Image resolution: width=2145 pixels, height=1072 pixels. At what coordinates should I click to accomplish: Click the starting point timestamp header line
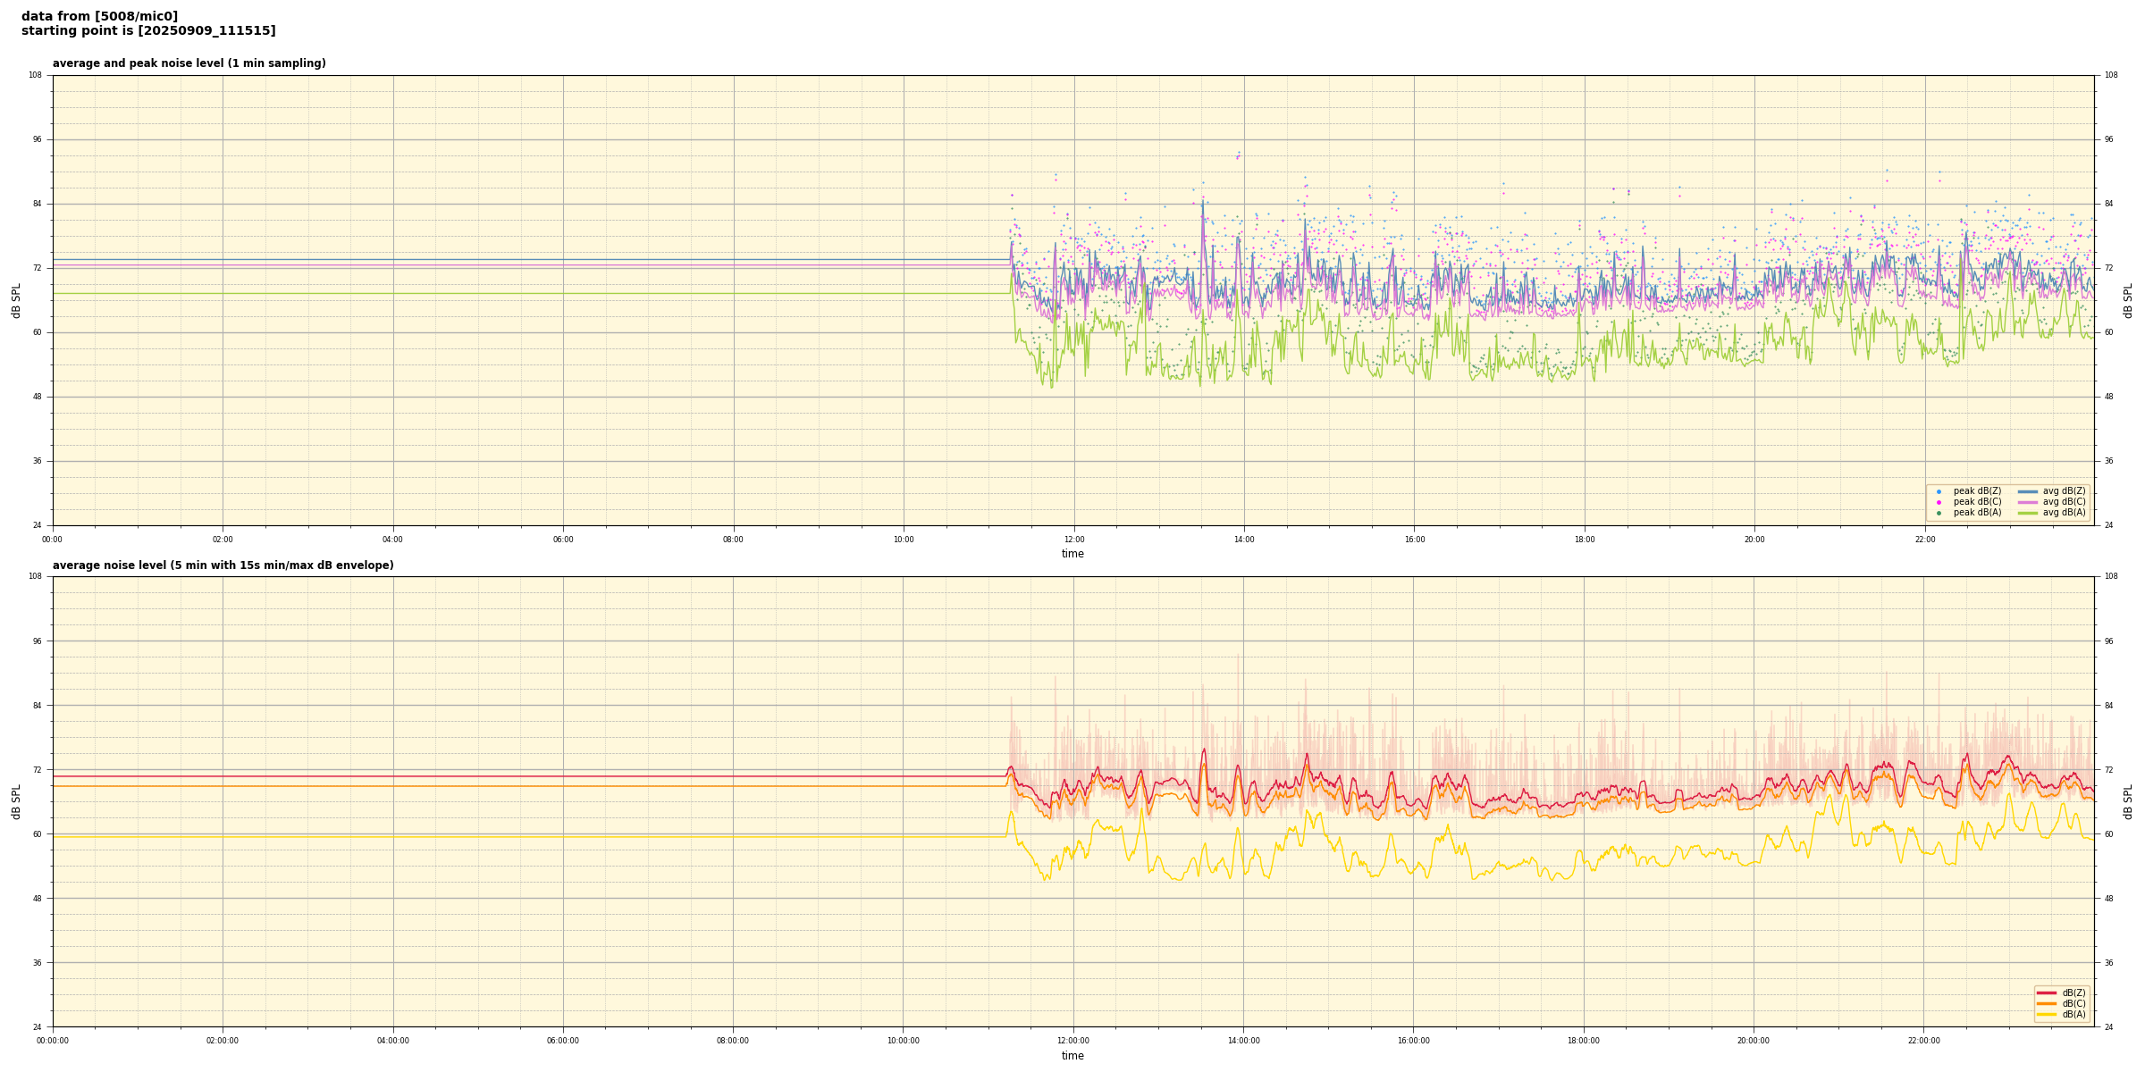148,31
